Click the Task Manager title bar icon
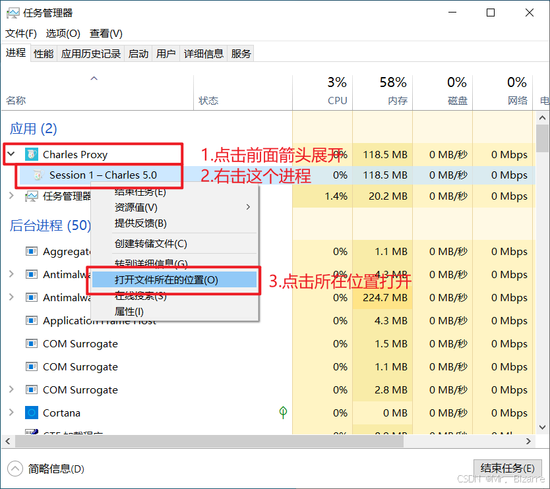550x489 pixels. (x=13, y=13)
